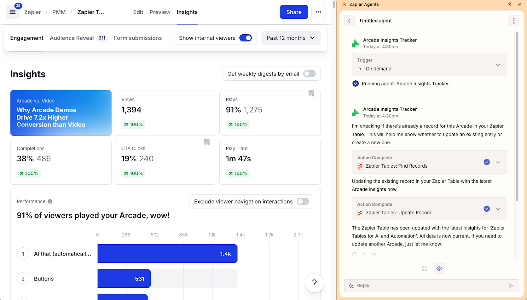Click the 1.4k bar for AI that step

[167, 254]
